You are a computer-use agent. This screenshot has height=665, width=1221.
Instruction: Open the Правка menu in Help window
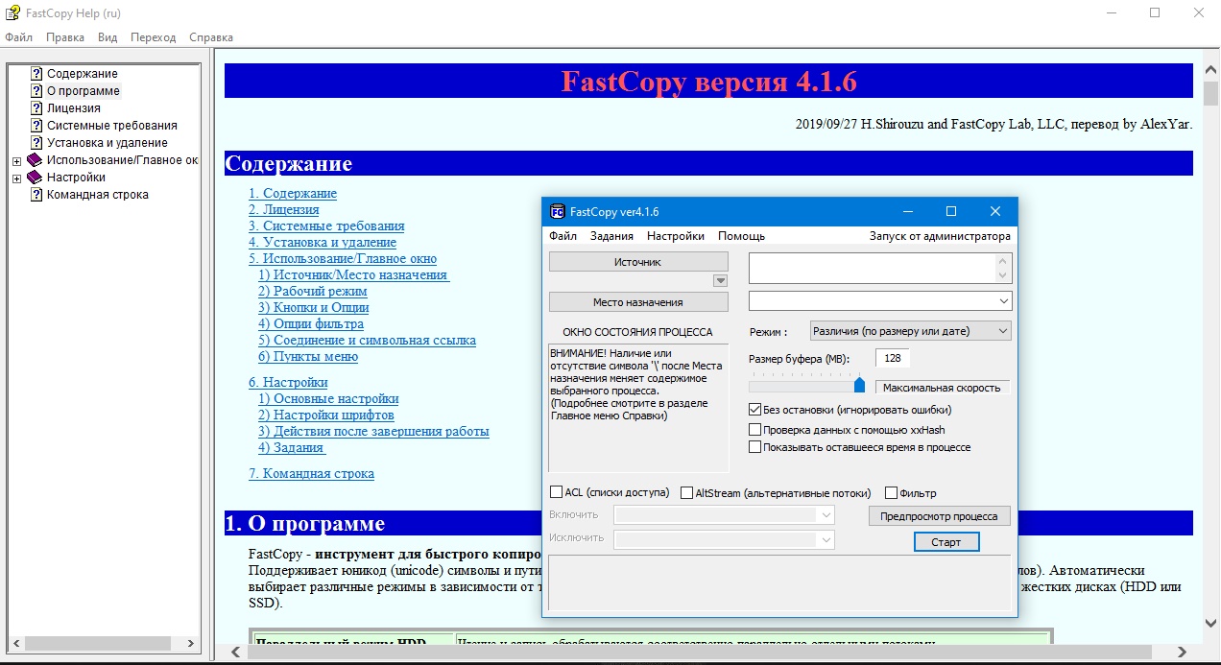(x=65, y=37)
